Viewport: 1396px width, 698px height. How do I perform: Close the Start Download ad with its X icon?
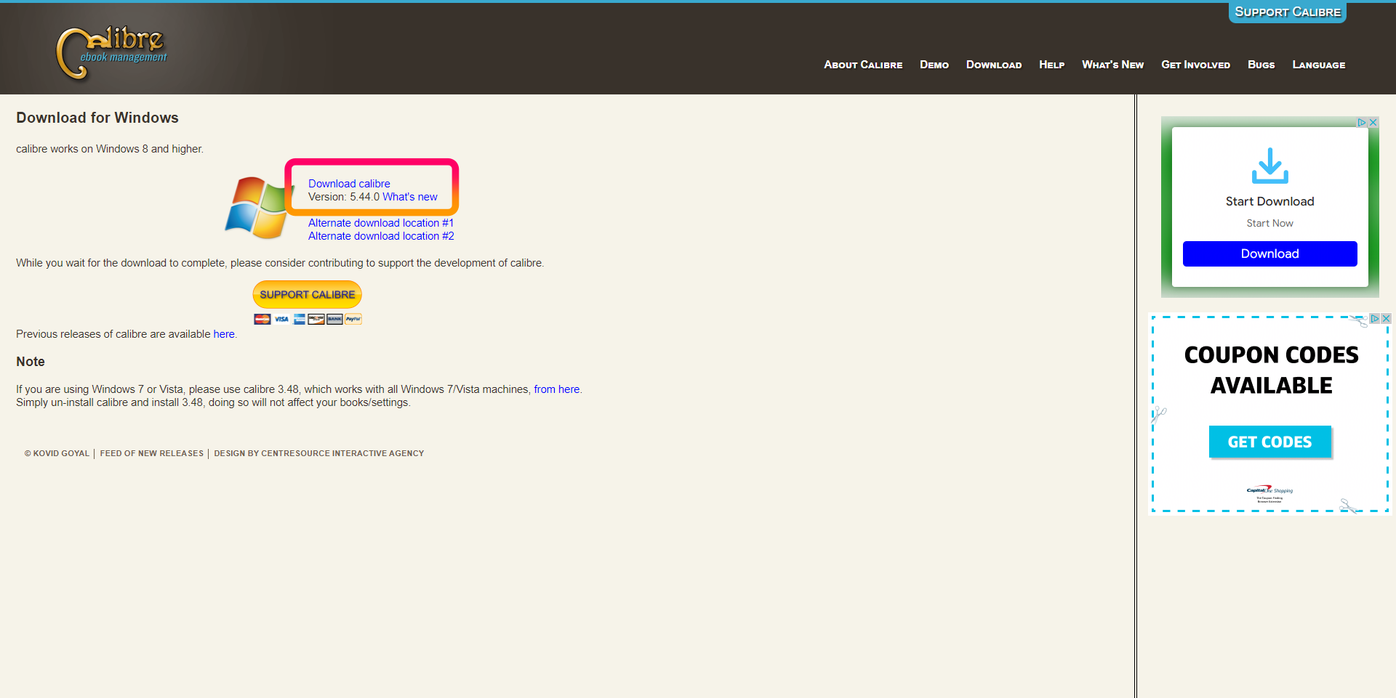(1373, 122)
